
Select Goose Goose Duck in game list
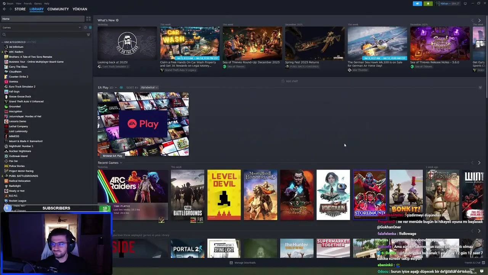coord(20,97)
